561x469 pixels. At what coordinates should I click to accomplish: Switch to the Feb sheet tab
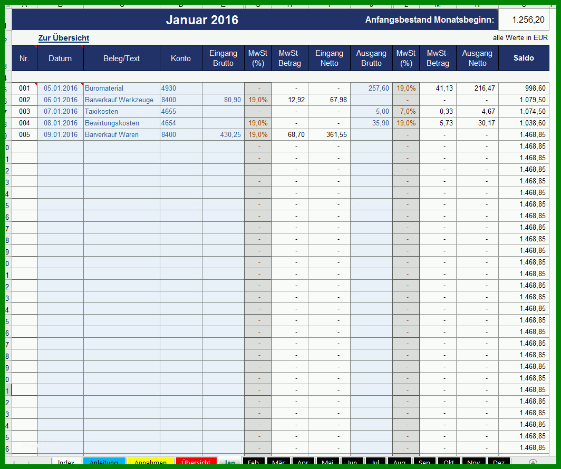pos(253,462)
